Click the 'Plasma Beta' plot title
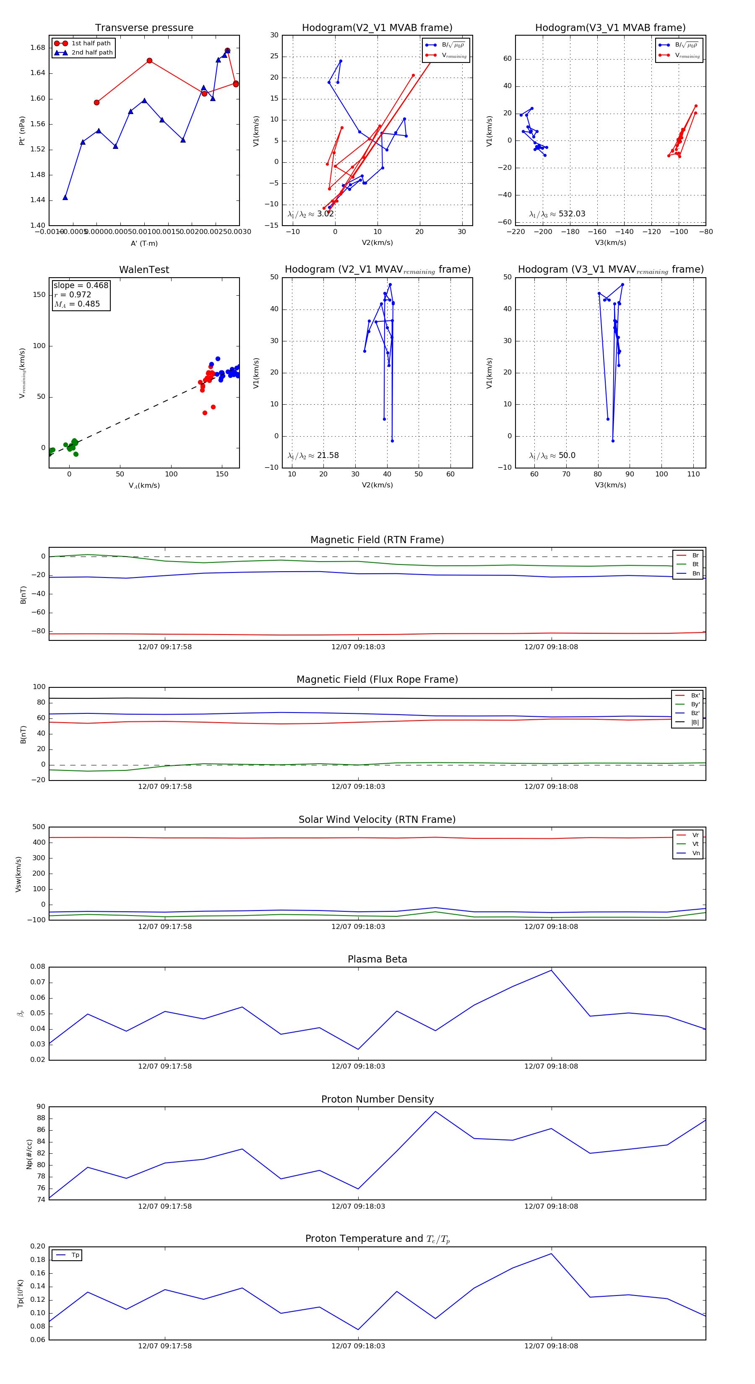The width and height of the screenshot is (755, 1384). (x=377, y=960)
